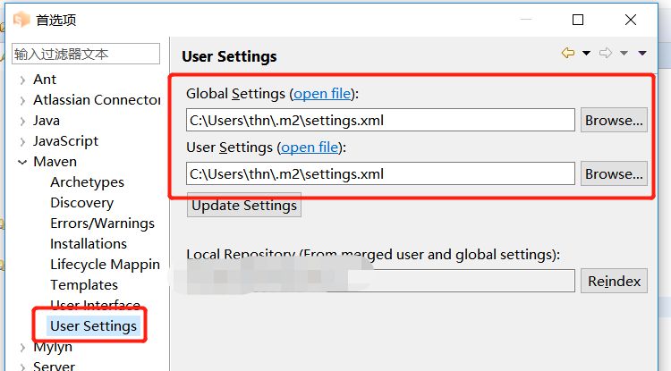Expand the Mylyn tree node
The height and width of the screenshot is (371, 671).
tap(22, 347)
